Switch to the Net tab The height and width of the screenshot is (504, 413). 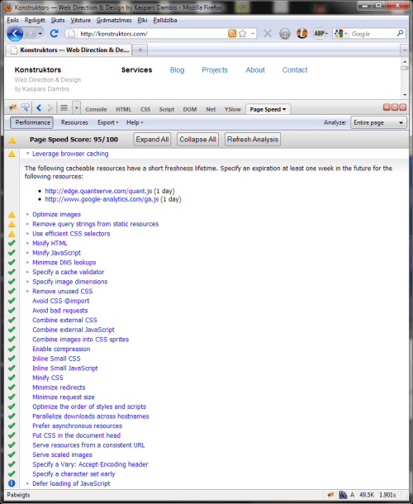pyautogui.click(x=211, y=109)
